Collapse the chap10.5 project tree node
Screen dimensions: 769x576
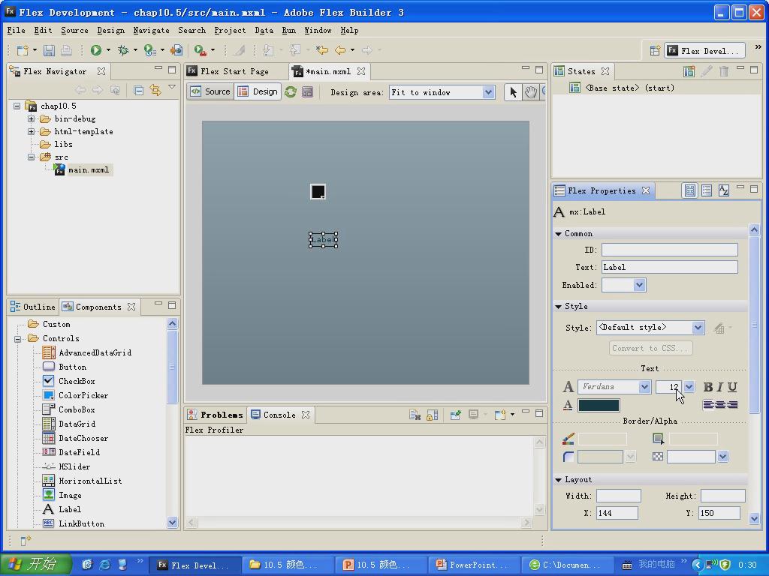pyautogui.click(x=17, y=106)
